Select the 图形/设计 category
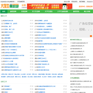The width and height of the screenshot is (93, 93). pos(35,74)
